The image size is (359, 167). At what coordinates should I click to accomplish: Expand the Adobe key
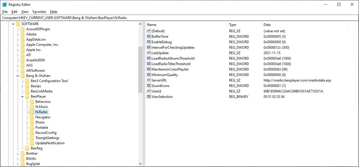coord(18,34)
